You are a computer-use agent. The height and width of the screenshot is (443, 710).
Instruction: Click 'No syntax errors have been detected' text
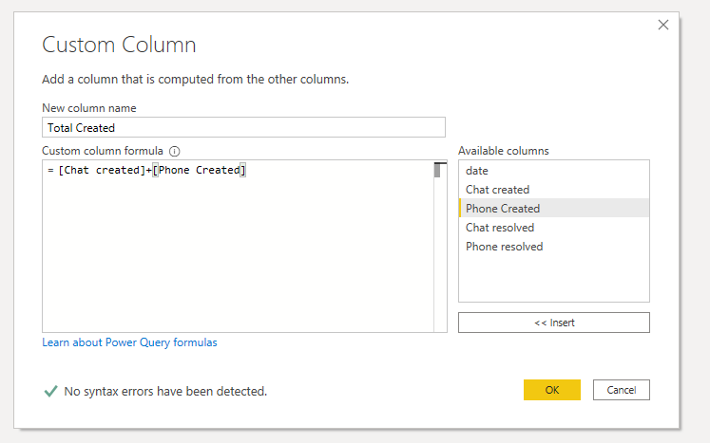point(165,391)
